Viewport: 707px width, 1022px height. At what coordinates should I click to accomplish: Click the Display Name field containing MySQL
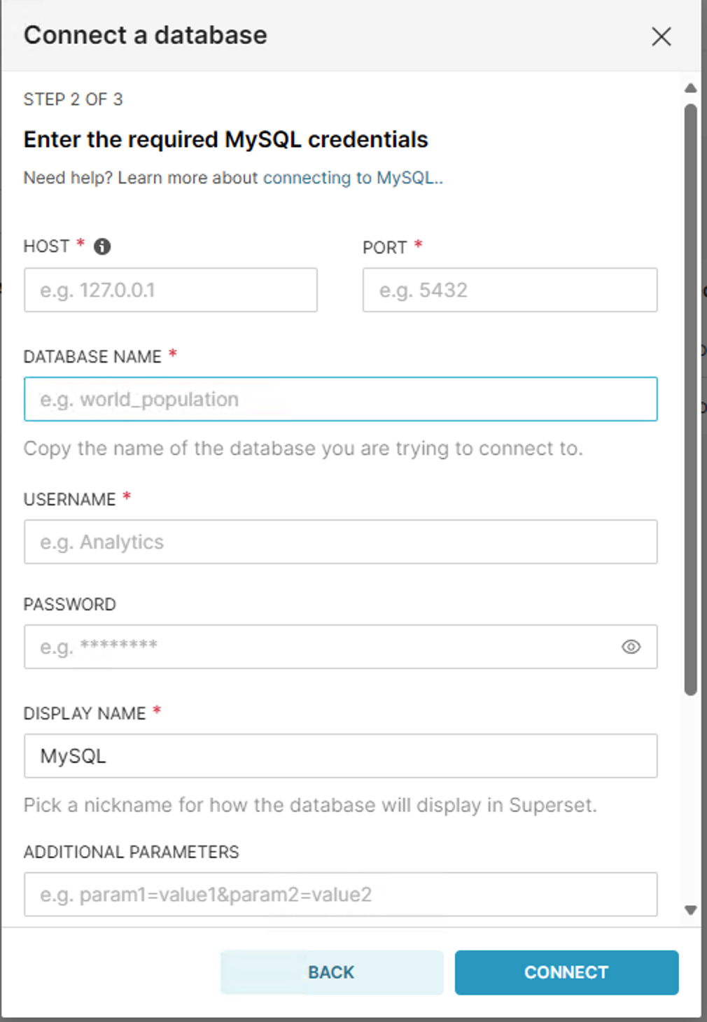pyautogui.click(x=340, y=756)
